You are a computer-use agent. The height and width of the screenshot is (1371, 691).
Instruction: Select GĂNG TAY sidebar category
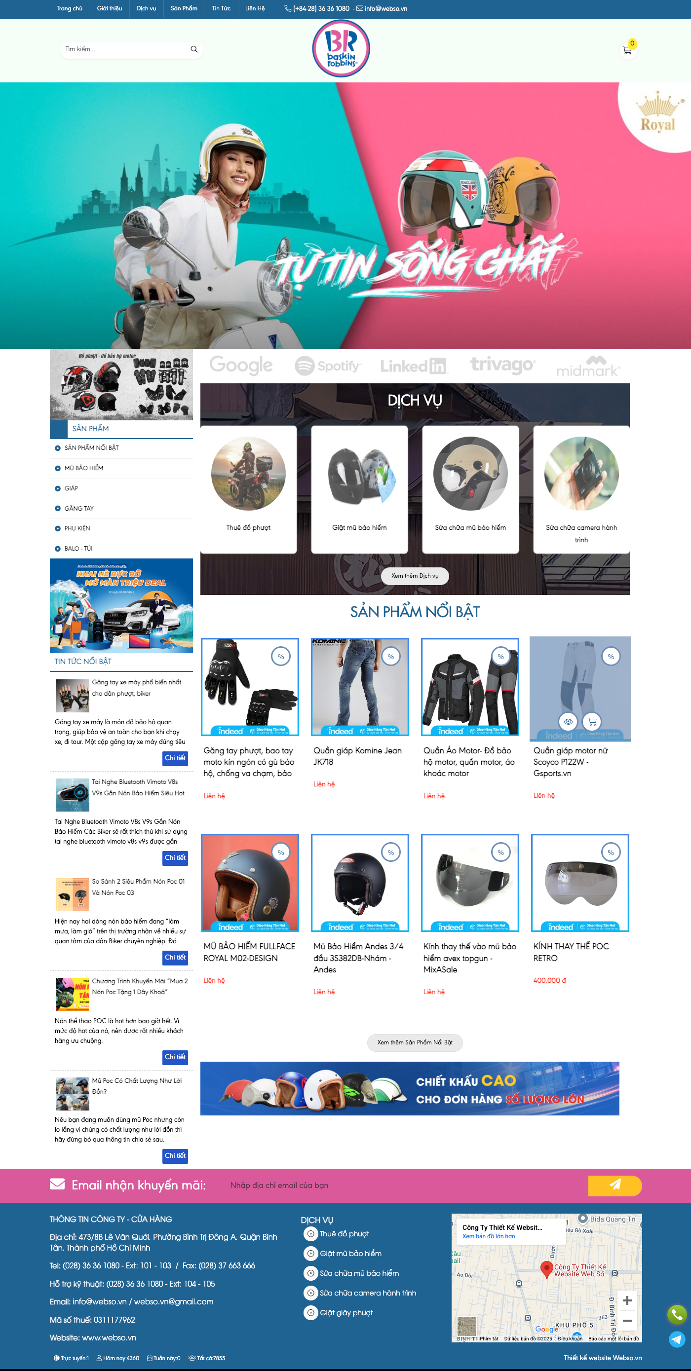(x=79, y=508)
